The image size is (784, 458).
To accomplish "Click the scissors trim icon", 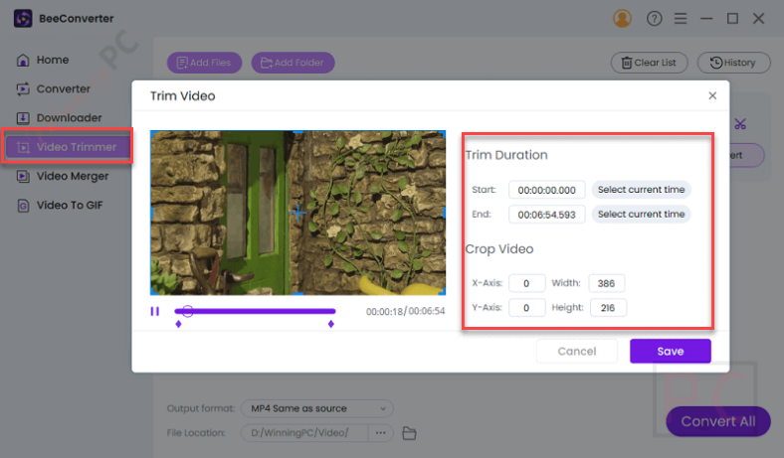I will 740,124.
